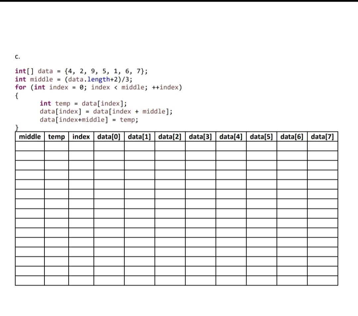Viewport: 358px width, 316px height.
Task: Select the 'data[2]' column header
Action: pyautogui.click(x=169, y=137)
